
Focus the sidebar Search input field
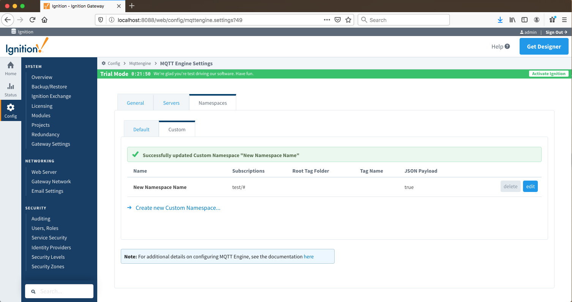(59, 291)
